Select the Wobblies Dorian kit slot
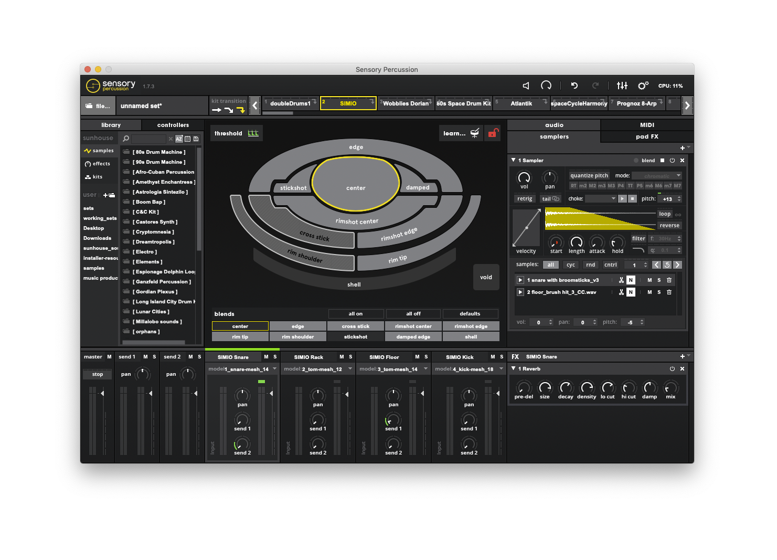 [406, 103]
